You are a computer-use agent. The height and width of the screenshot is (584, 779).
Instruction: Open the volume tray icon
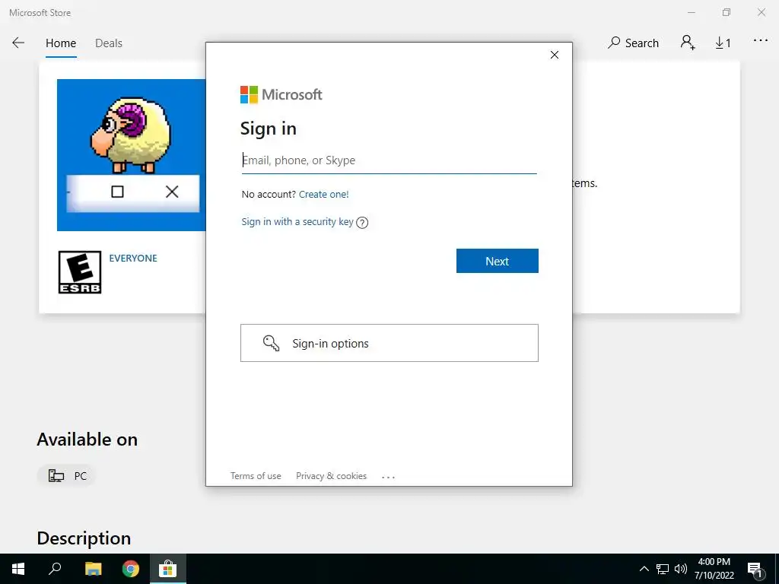click(x=681, y=569)
